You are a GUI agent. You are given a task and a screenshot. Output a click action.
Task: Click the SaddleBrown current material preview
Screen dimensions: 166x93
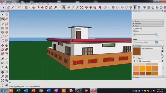tap(137, 51)
